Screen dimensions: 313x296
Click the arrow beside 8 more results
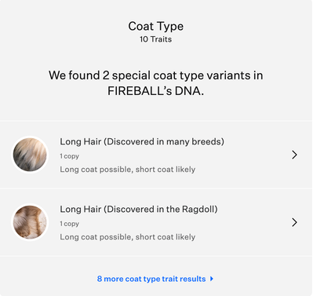212,279
